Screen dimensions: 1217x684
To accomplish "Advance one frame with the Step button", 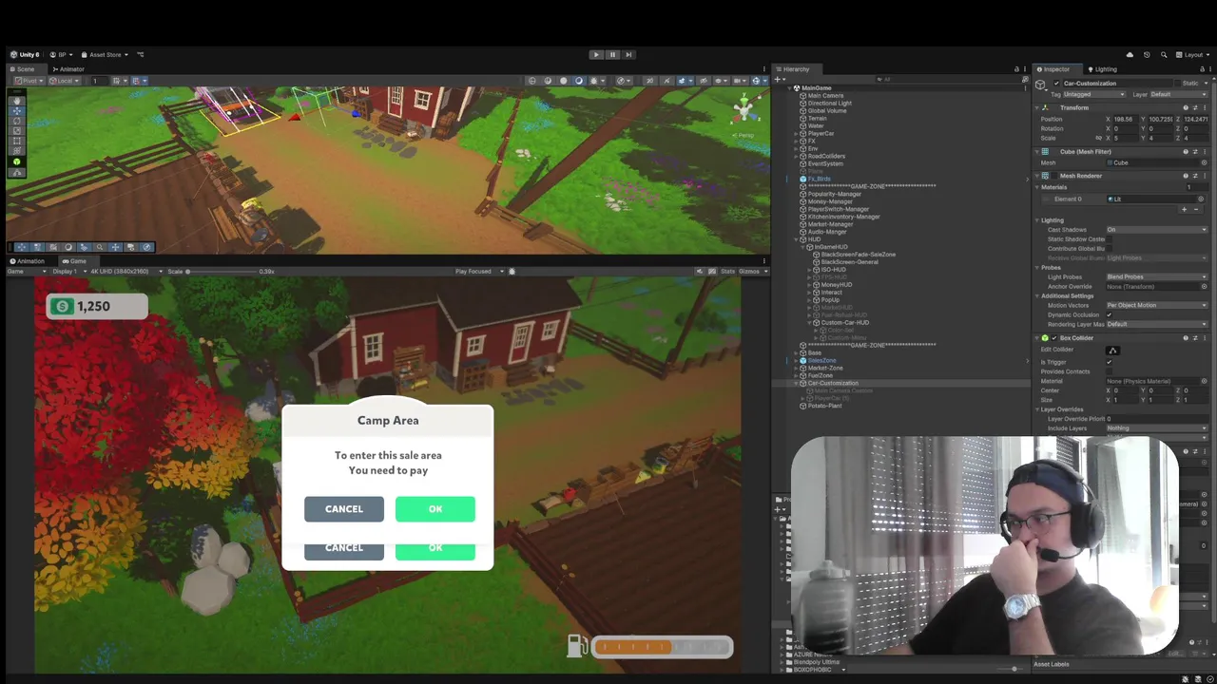I will pos(628,55).
